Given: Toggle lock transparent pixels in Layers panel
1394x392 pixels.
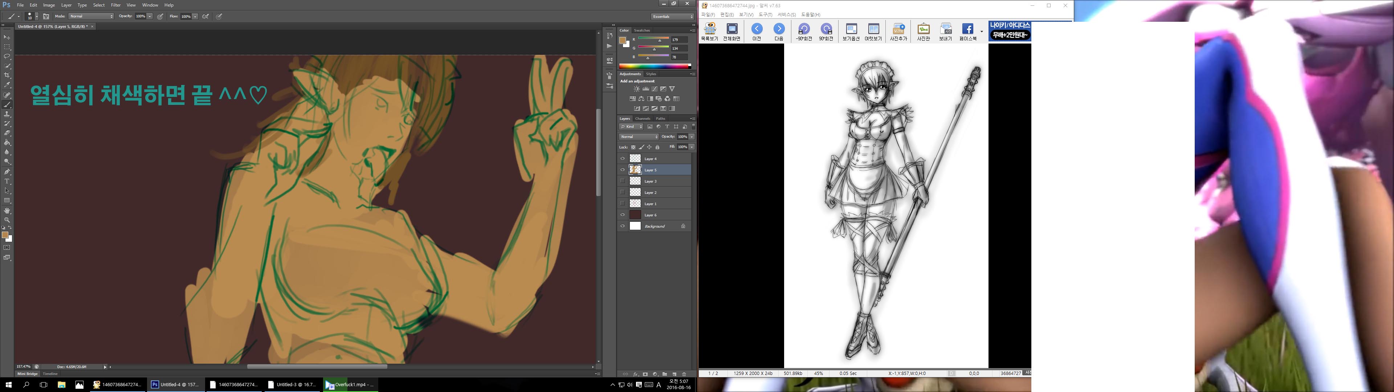Looking at the screenshot, I should tap(633, 147).
